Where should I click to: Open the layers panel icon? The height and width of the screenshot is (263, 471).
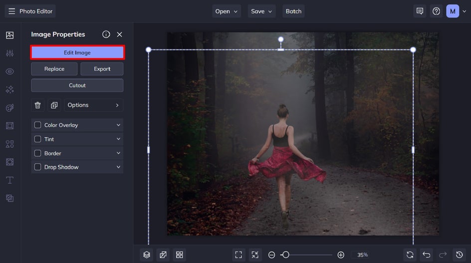[146, 255]
